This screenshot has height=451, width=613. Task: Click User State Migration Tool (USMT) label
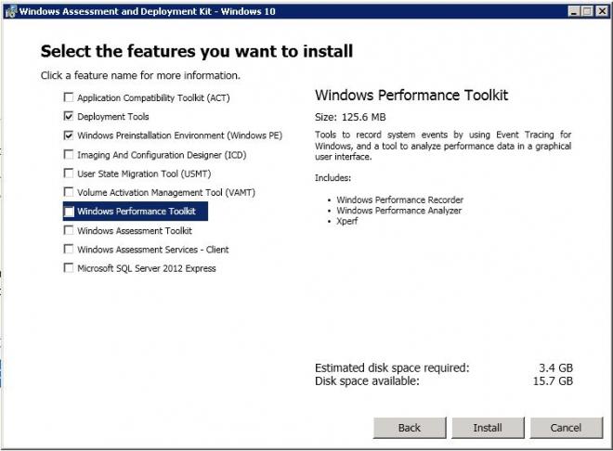[x=144, y=174]
